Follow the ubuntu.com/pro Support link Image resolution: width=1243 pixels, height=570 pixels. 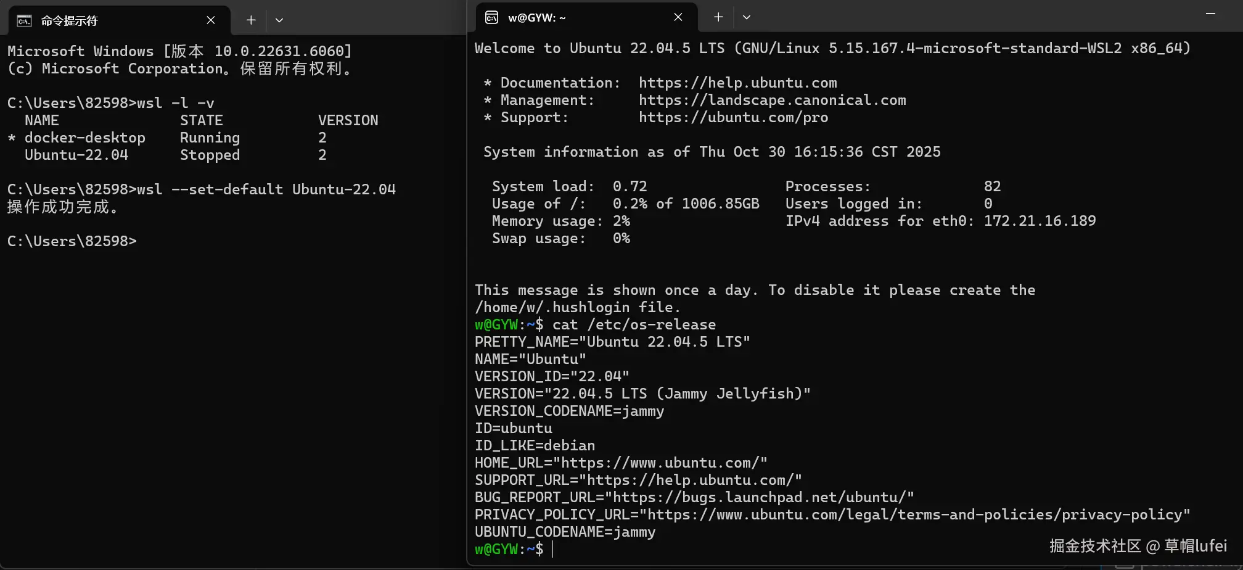coord(733,117)
